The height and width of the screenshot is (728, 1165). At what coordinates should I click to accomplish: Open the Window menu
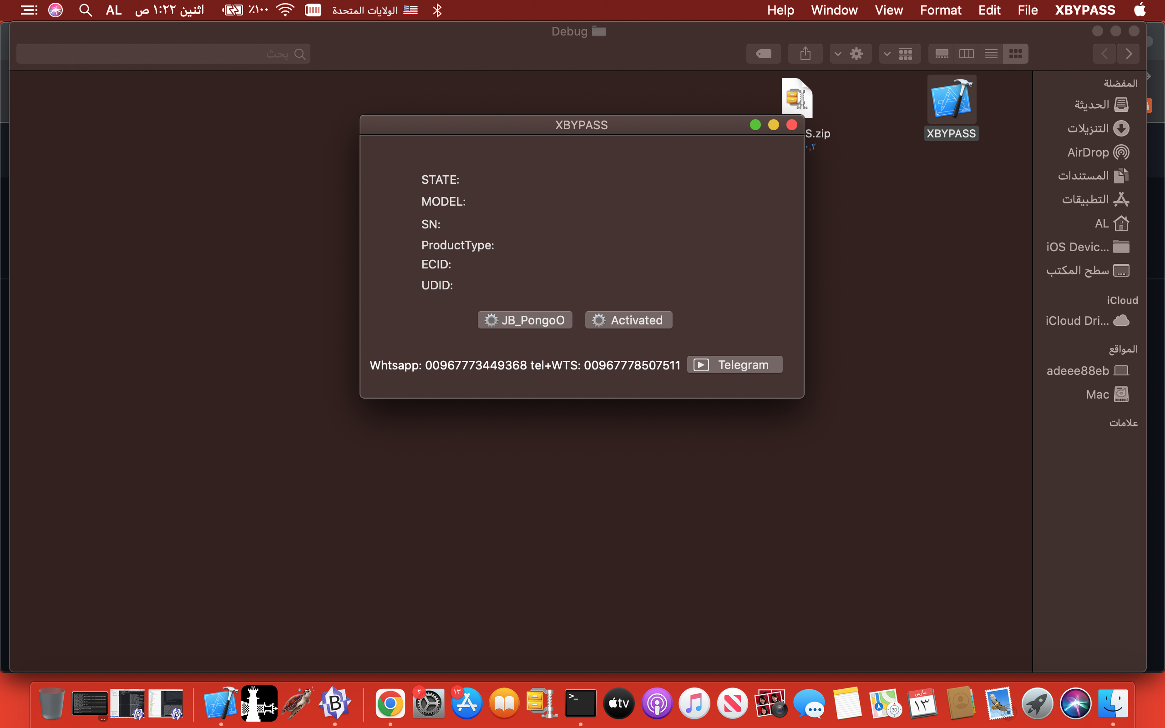[x=834, y=10]
